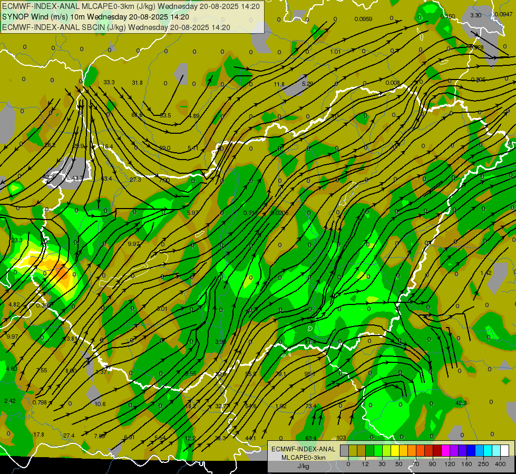Screen dimensions: 516x474
Task: Click the legend label 'ECMWF-INDEX-ANAL'
Action: [303, 449]
